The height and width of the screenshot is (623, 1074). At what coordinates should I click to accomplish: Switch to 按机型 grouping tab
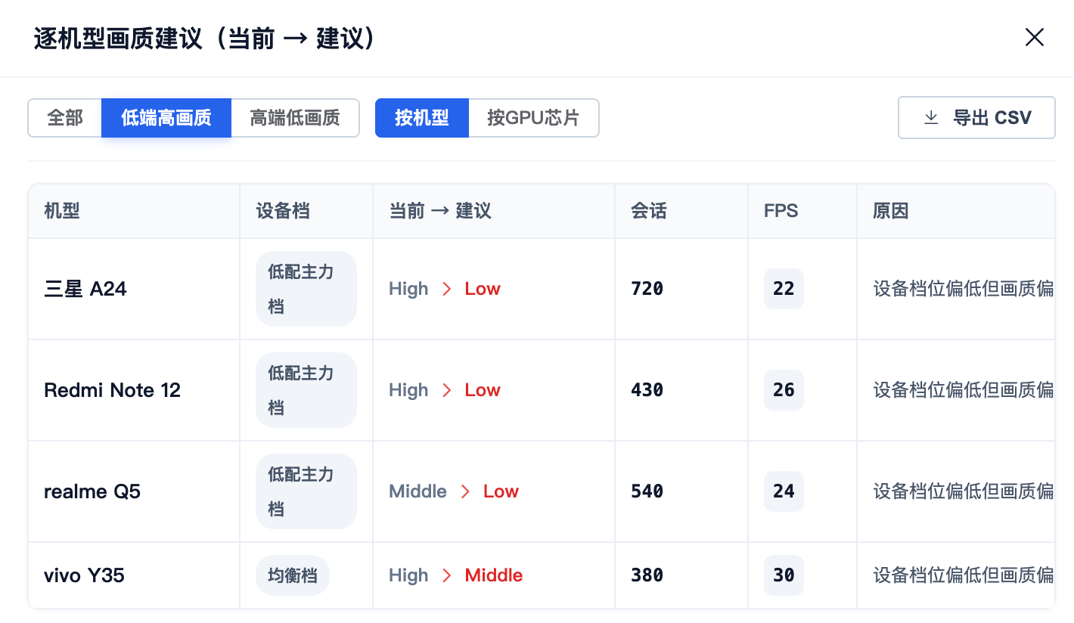pos(422,118)
